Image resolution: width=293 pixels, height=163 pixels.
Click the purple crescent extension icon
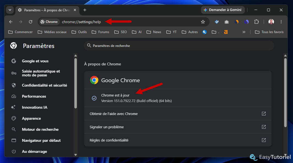tap(246, 22)
